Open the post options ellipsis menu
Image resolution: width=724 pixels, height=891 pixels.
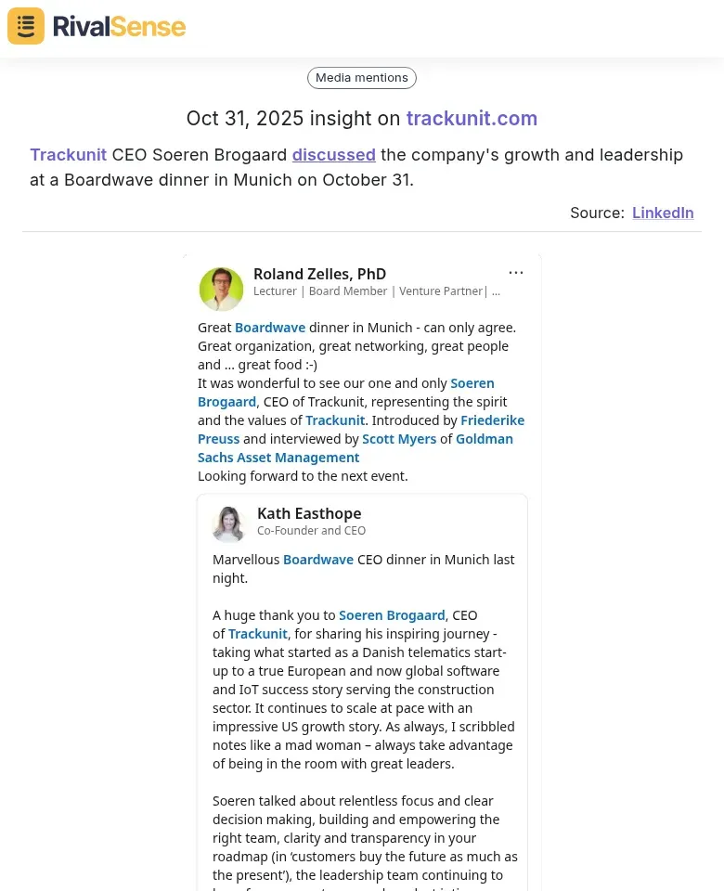(x=516, y=272)
